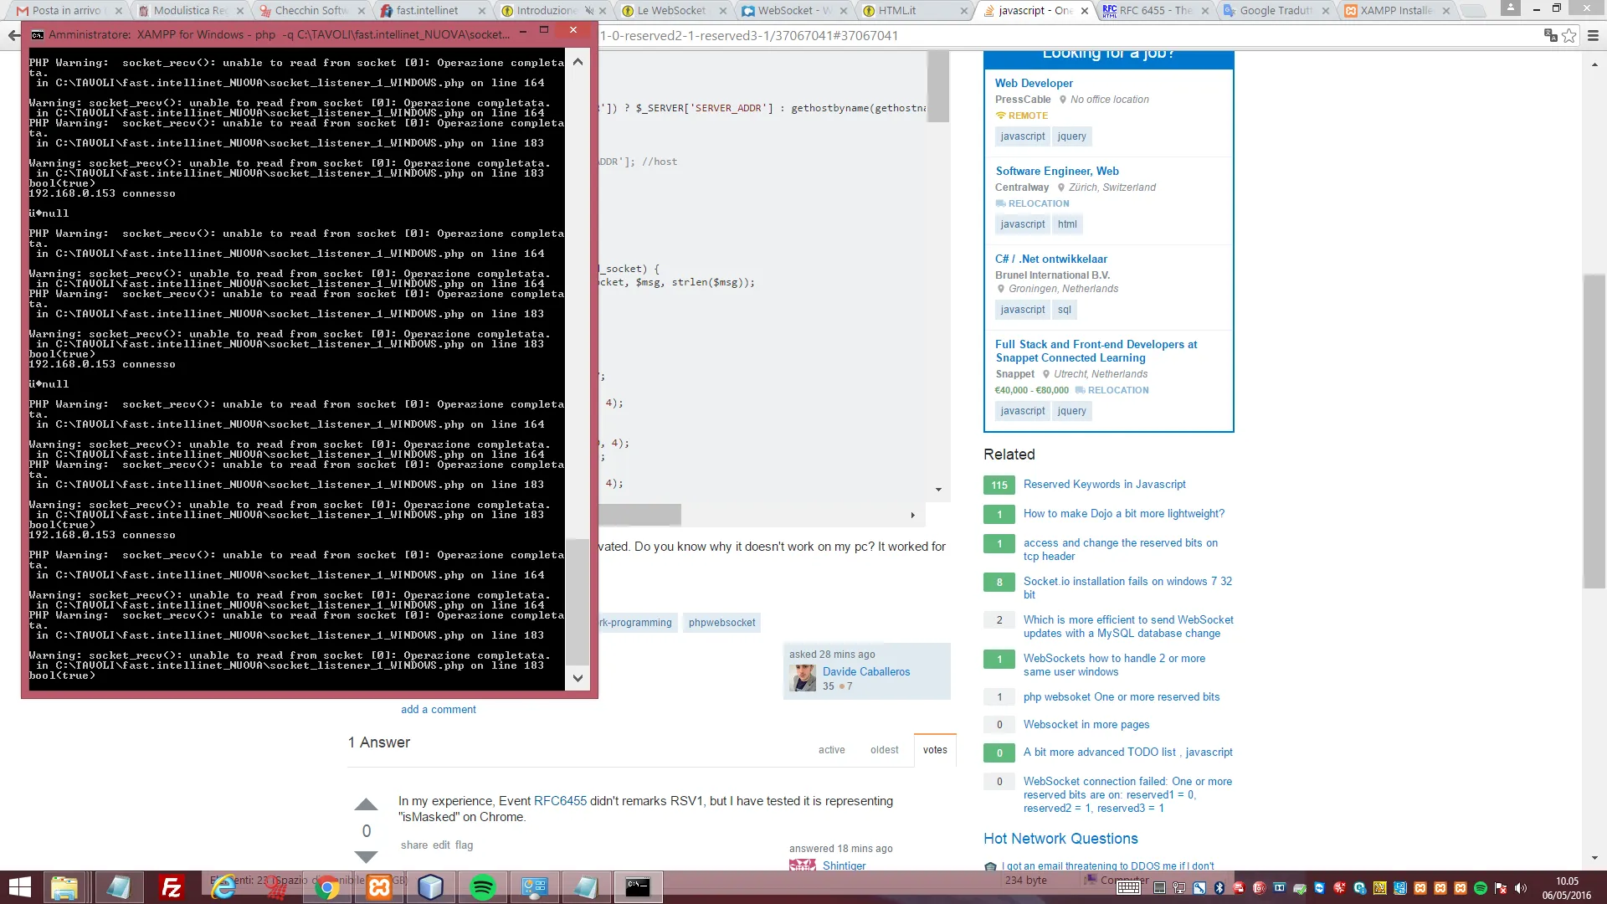Open Reserved Keywords in Javascript link
Image resolution: width=1607 pixels, height=904 pixels.
pyautogui.click(x=1104, y=485)
